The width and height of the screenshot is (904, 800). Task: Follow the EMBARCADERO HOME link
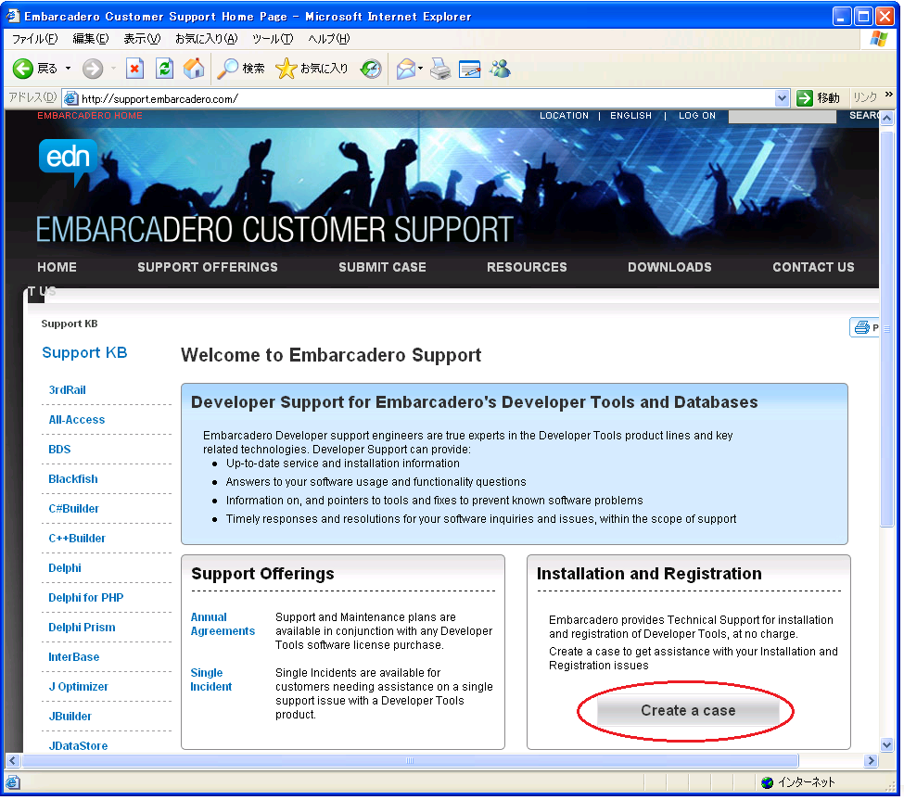click(x=90, y=116)
